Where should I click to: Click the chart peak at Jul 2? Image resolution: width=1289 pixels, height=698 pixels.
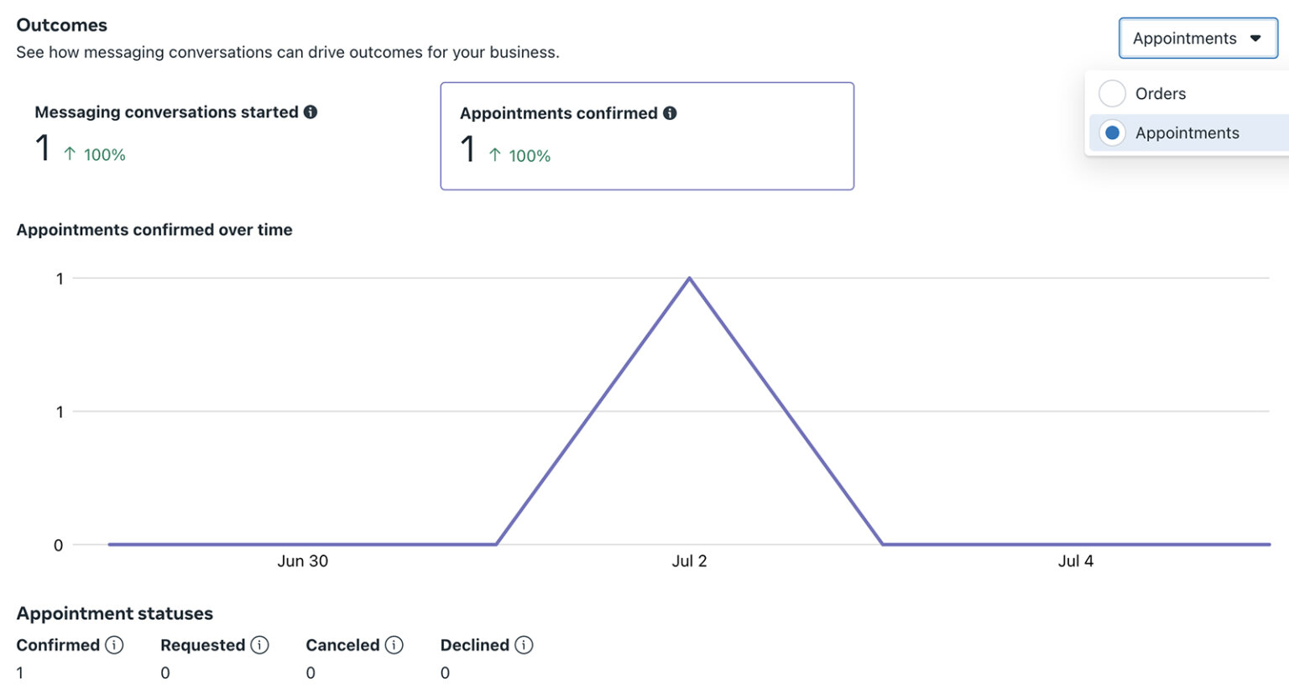tap(689, 279)
